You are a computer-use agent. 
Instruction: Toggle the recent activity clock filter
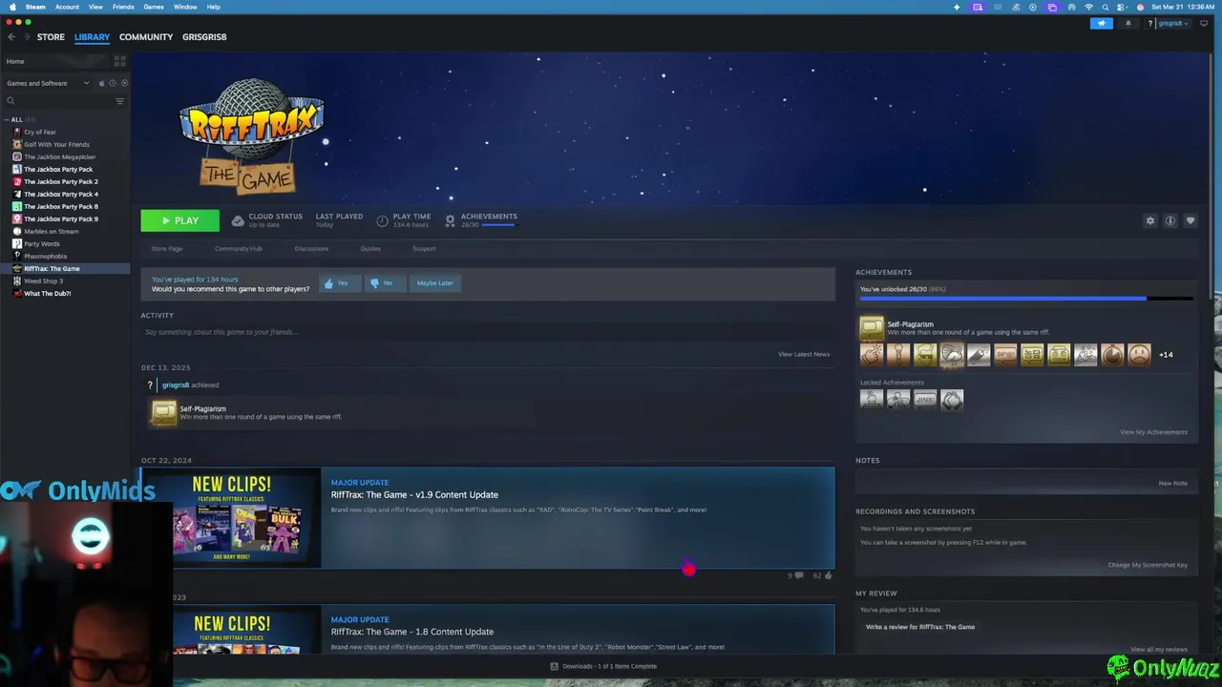click(113, 83)
